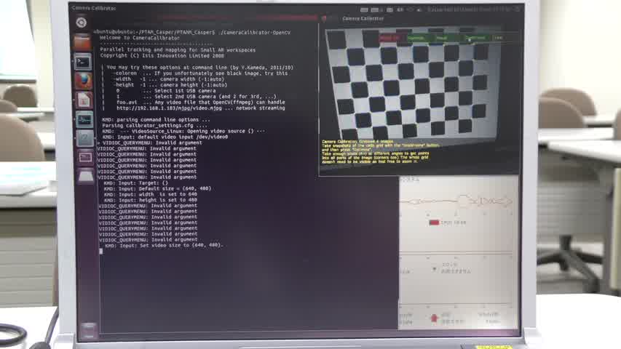Image resolution: width=621 pixels, height=349 pixels.
Task: Launch Firefox from the launcher
Action: 84,81
